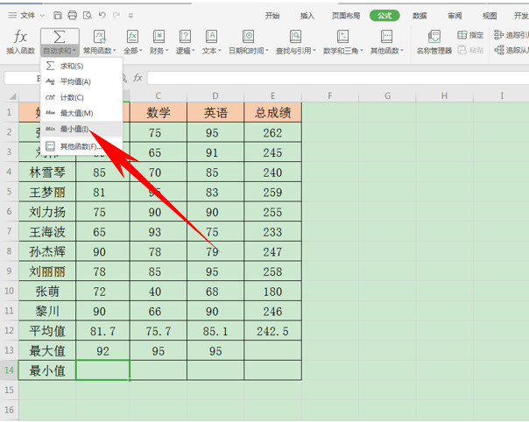Select row 14 header
The width and height of the screenshot is (529, 422).
pos(9,370)
